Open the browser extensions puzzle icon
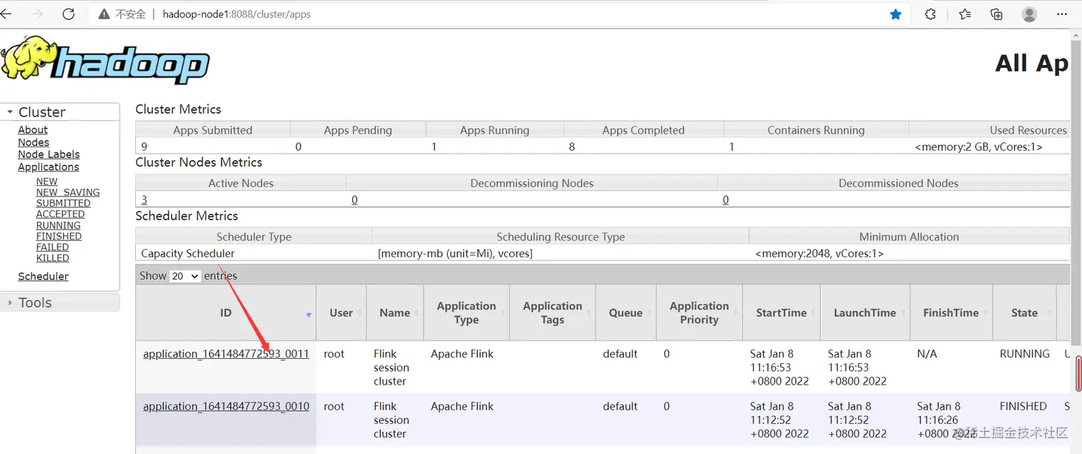 [x=930, y=14]
